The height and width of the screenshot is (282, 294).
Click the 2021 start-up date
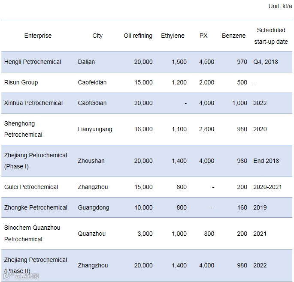click(260, 234)
